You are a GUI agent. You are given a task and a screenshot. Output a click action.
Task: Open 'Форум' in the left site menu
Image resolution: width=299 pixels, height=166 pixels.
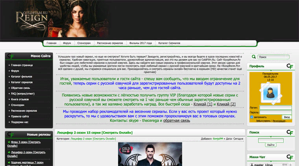[x=15, y=71]
